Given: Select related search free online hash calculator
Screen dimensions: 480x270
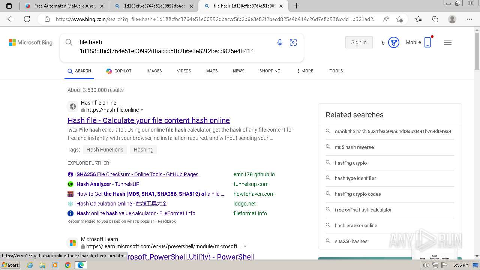Looking at the screenshot, I should [363, 210].
